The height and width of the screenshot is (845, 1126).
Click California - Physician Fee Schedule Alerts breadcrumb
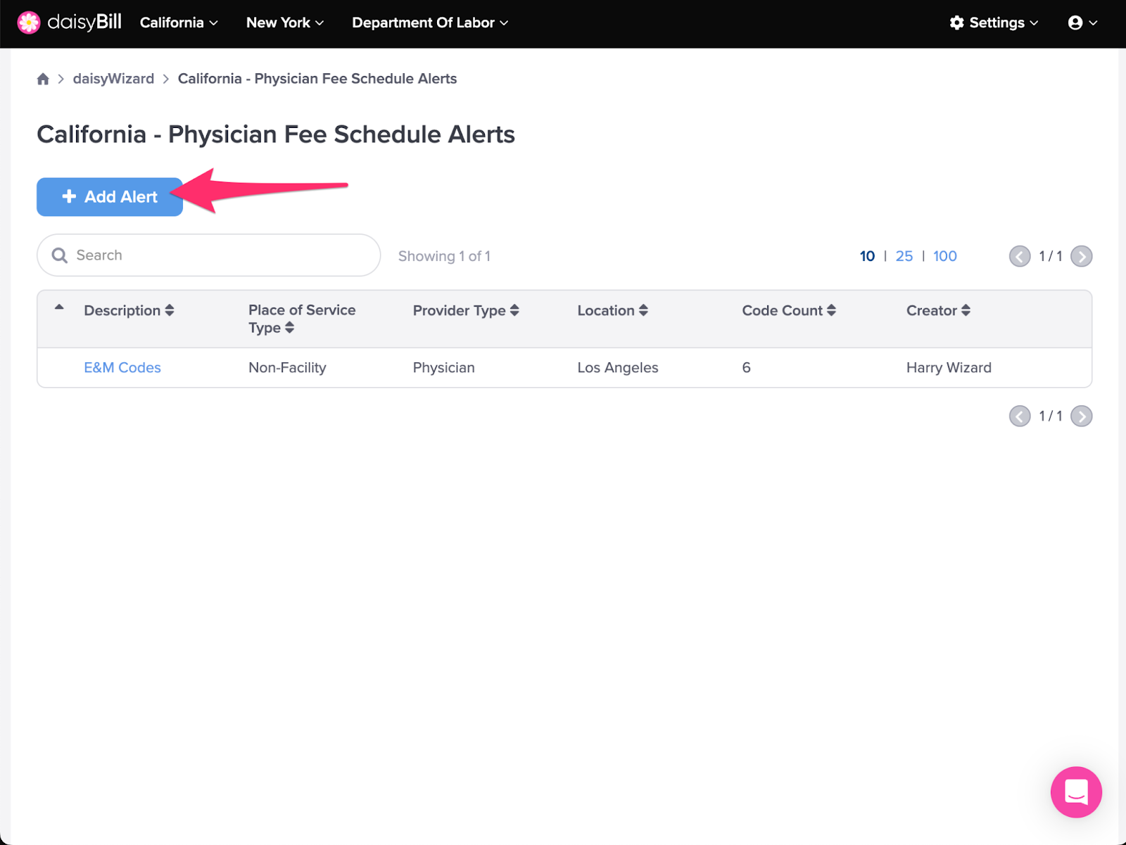click(x=317, y=79)
